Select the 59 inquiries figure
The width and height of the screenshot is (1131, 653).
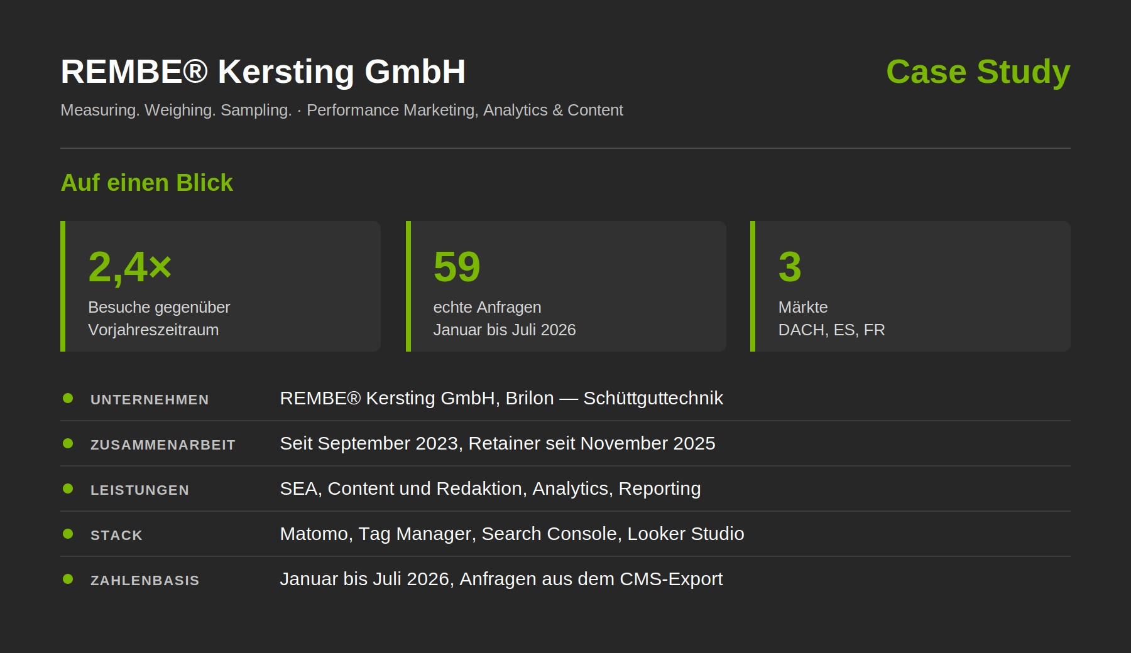[457, 267]
